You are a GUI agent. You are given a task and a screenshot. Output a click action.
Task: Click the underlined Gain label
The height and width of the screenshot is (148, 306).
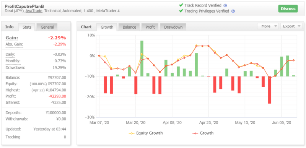pyautogui.click(x=12, y=38)
